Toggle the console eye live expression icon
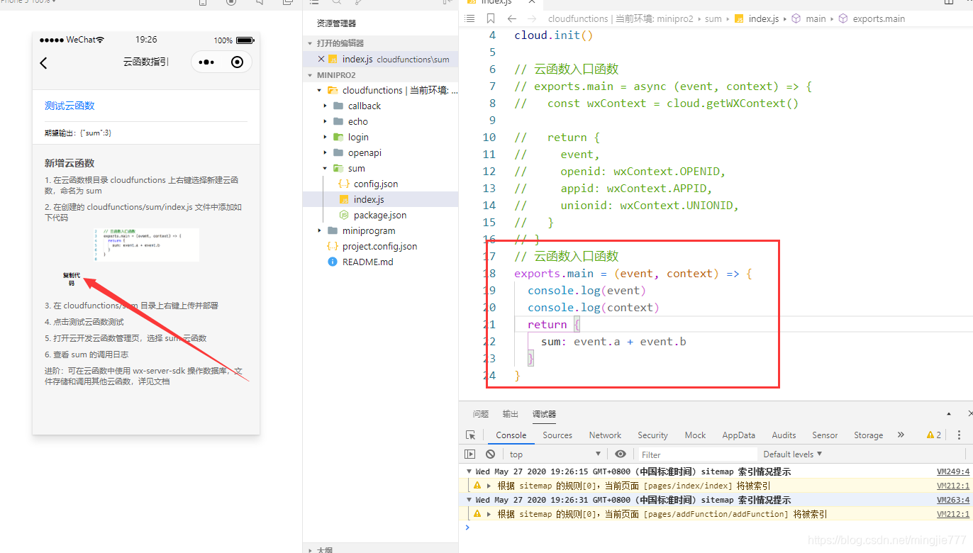Viewport: 973px width, 553px height. pos(621,454)
